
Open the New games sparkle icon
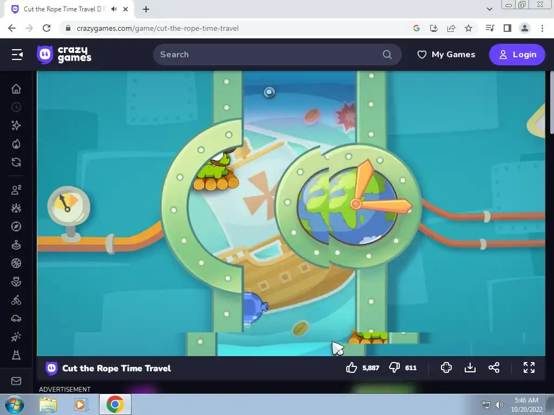tap(16, 125)
